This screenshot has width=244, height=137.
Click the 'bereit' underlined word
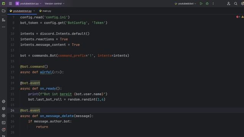pos(66,94)
